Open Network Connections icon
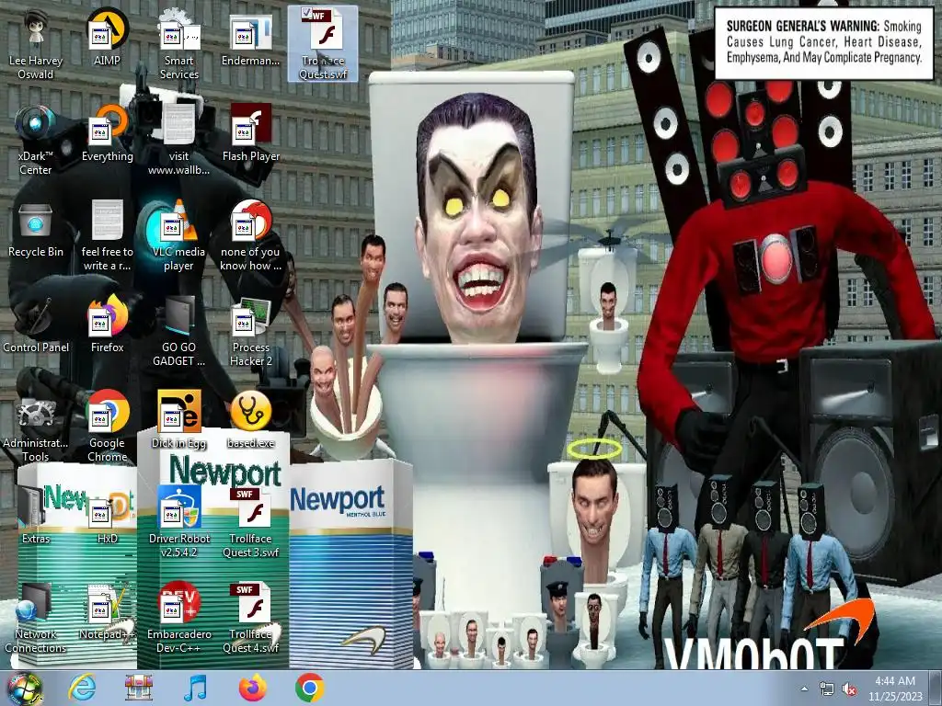 (36, 618)
